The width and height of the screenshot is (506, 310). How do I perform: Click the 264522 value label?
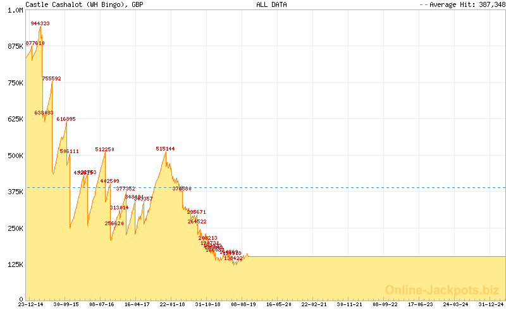(197, 221)
